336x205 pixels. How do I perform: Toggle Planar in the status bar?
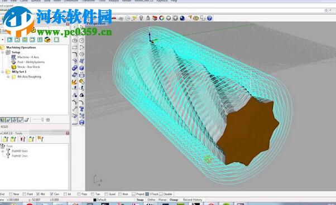(x=162, y=199)
